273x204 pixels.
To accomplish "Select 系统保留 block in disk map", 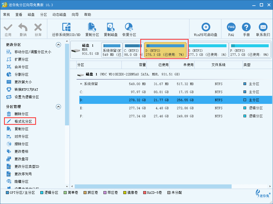I will pos(112,50).
